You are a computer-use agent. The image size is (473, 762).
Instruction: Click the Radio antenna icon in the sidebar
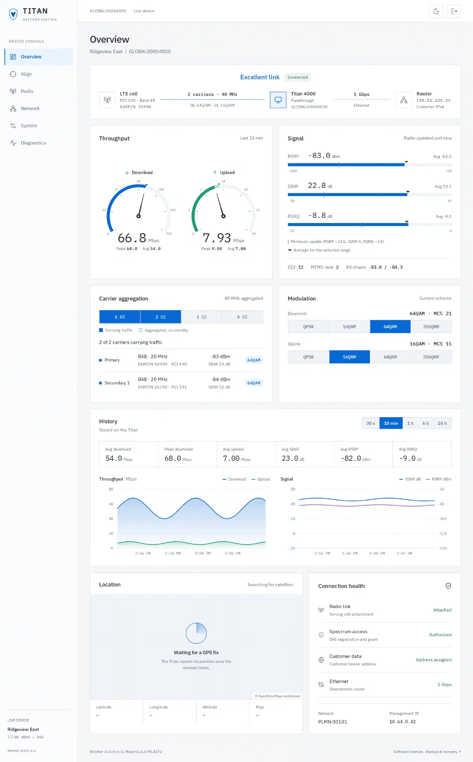pos(13,91)
